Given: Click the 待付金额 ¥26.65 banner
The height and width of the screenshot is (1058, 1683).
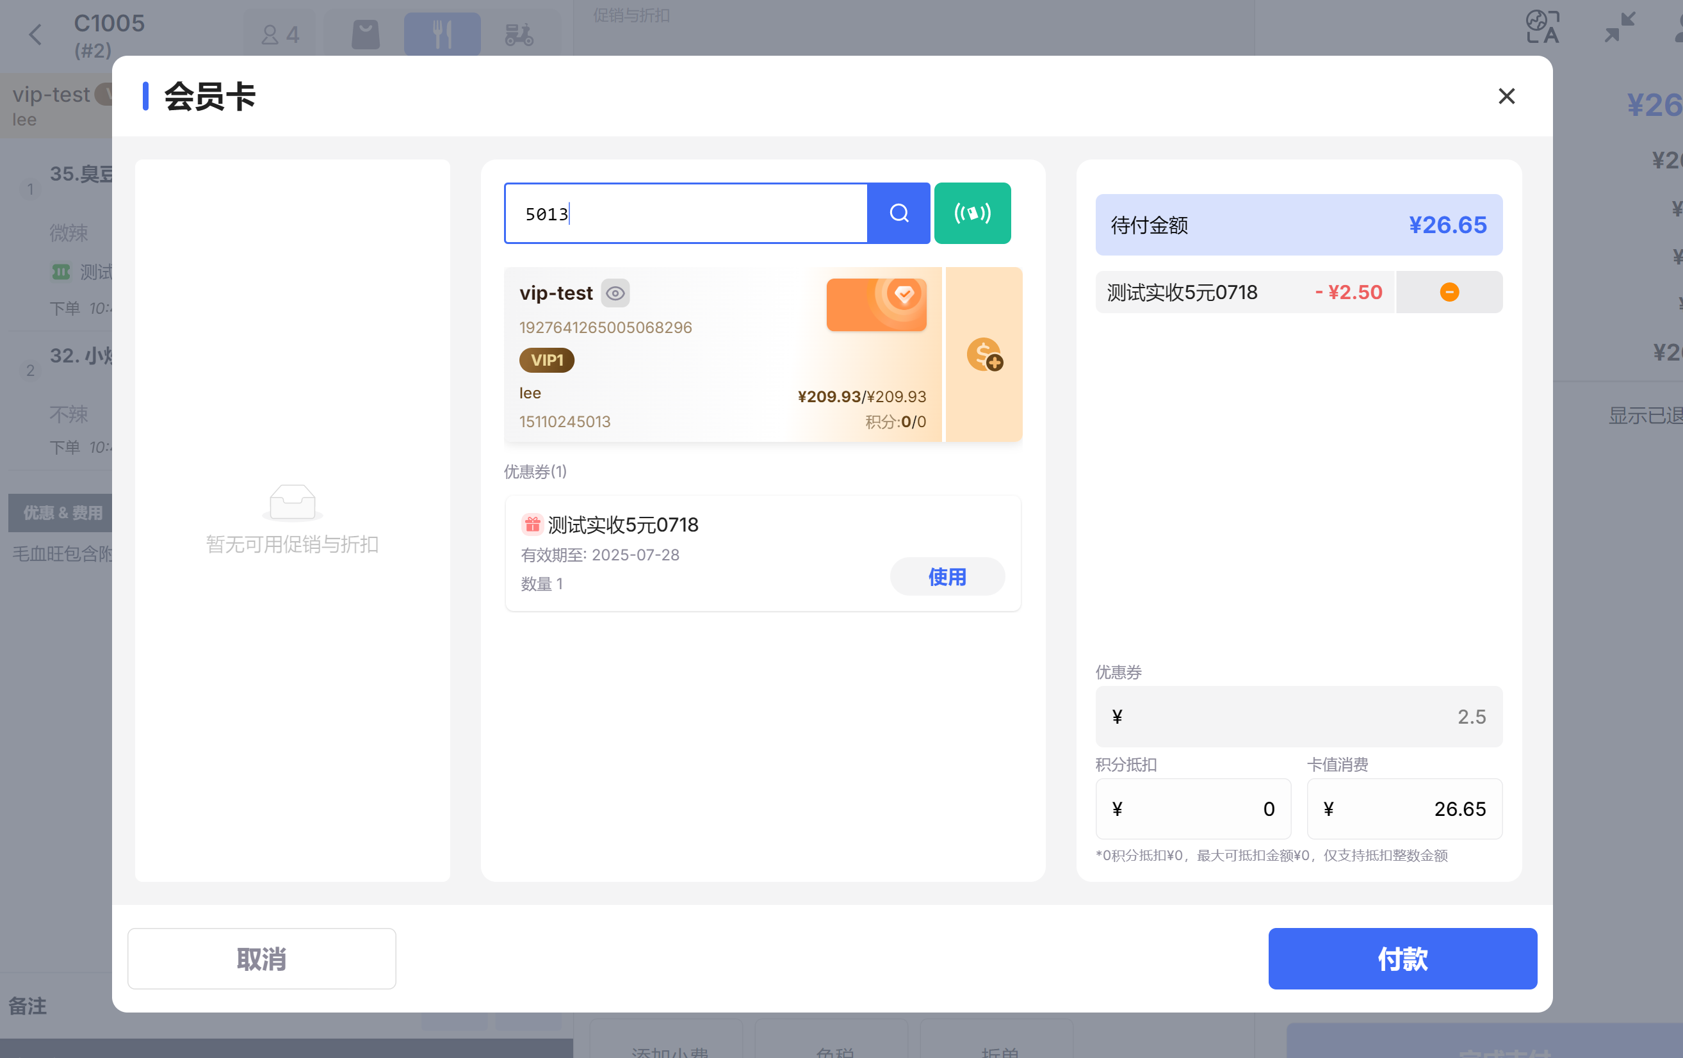Looking at the screenshot, I should coord(1299,225).
